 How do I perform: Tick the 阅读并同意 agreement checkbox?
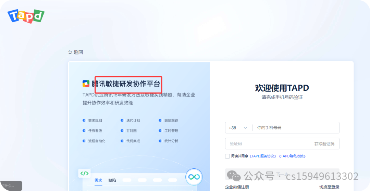(x=227, y=156)
